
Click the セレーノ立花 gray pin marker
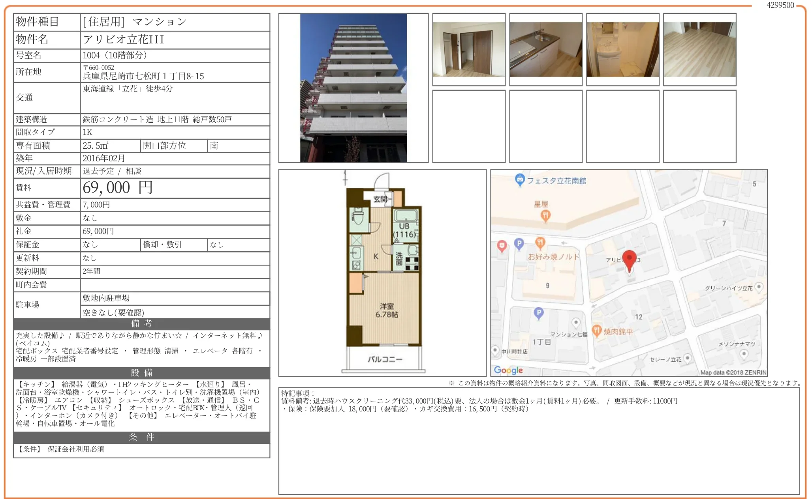tap(687, 358)
